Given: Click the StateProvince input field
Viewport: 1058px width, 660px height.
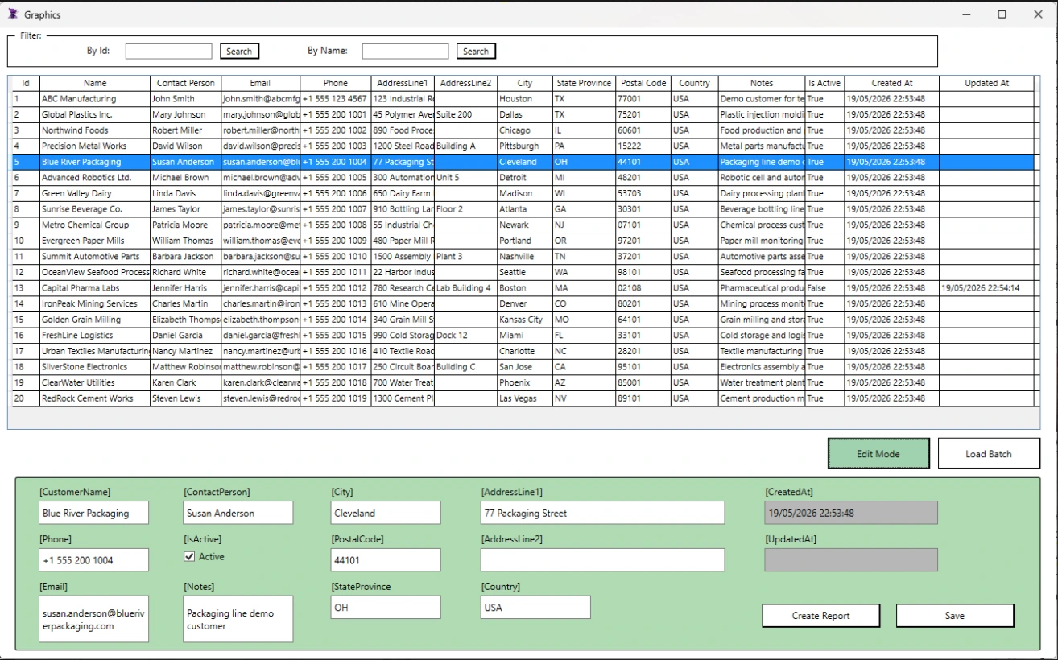Looking at the screenshot, I should point(386,608).
